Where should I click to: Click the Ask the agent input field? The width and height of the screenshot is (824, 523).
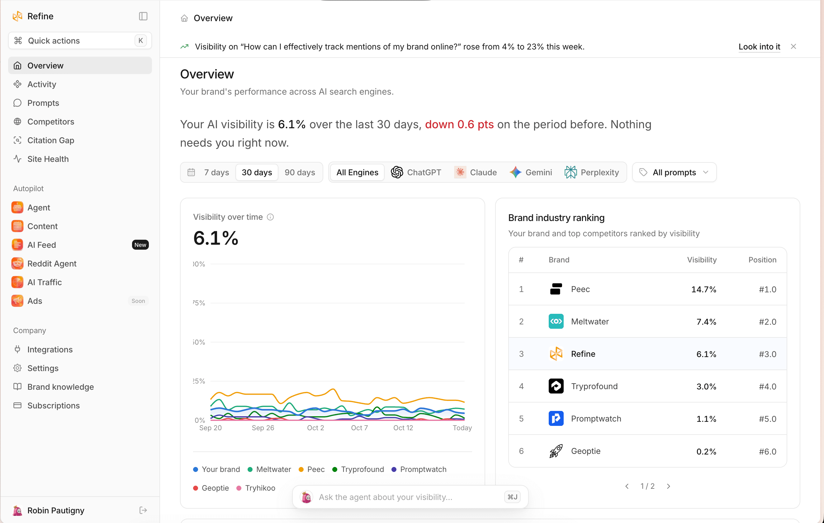pos(410,497)
